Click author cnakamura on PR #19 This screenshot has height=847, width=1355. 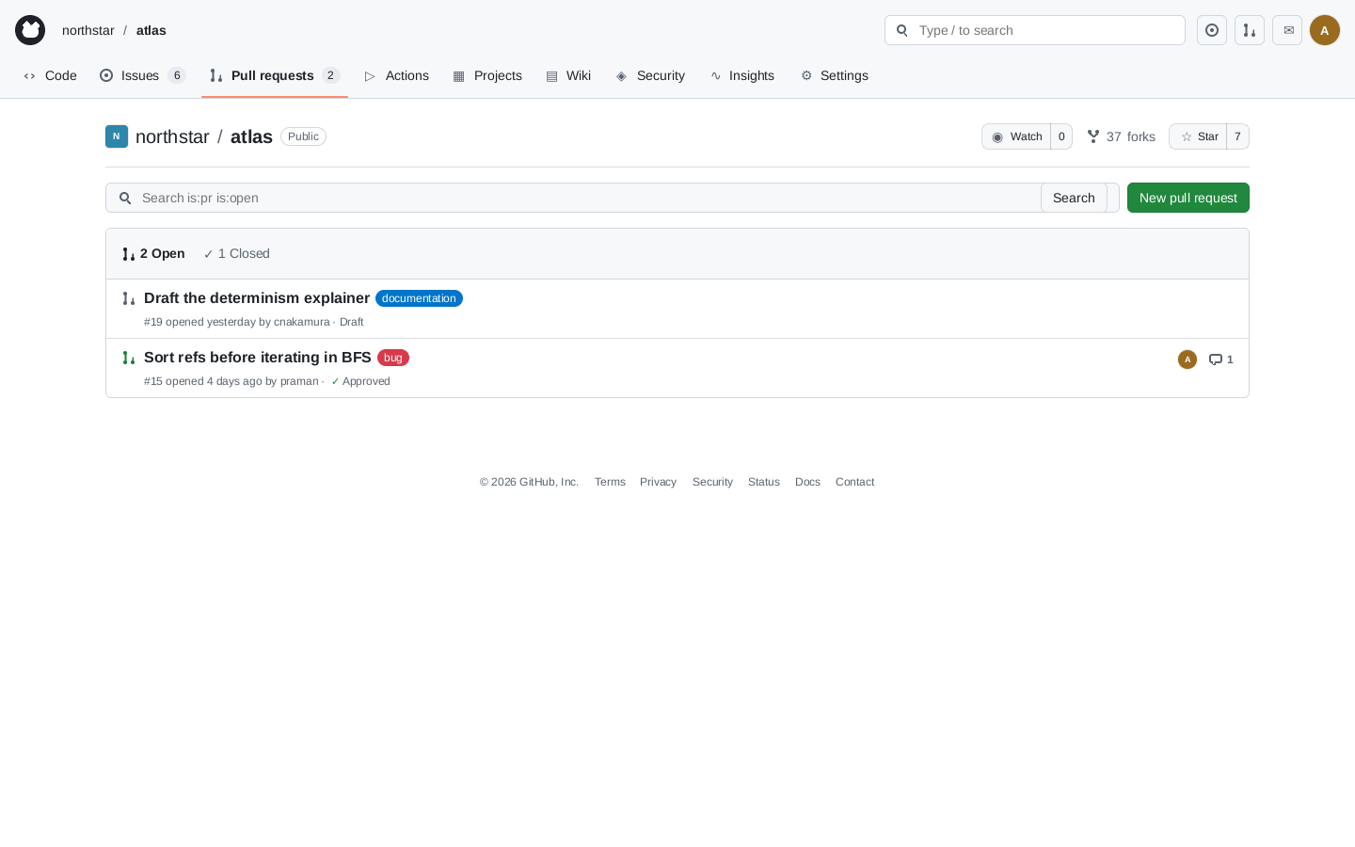(x=302, y=322)
